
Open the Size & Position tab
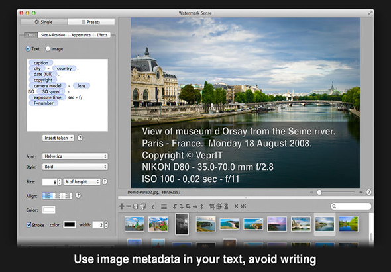tap(53, 35)
